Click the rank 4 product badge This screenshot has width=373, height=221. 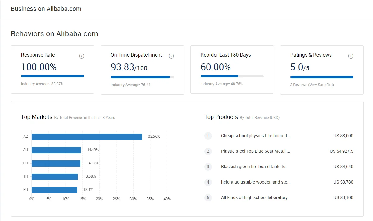point(208,182)
